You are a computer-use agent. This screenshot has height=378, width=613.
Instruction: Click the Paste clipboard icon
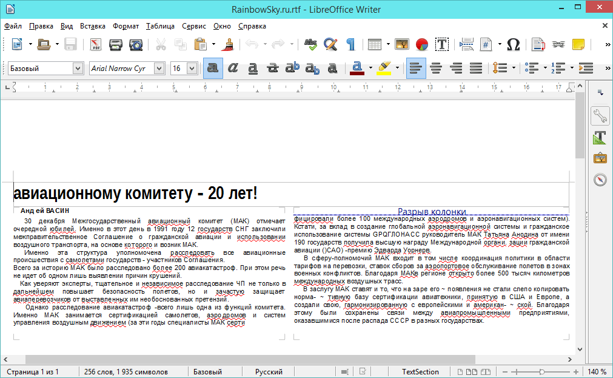pos(201,44)
